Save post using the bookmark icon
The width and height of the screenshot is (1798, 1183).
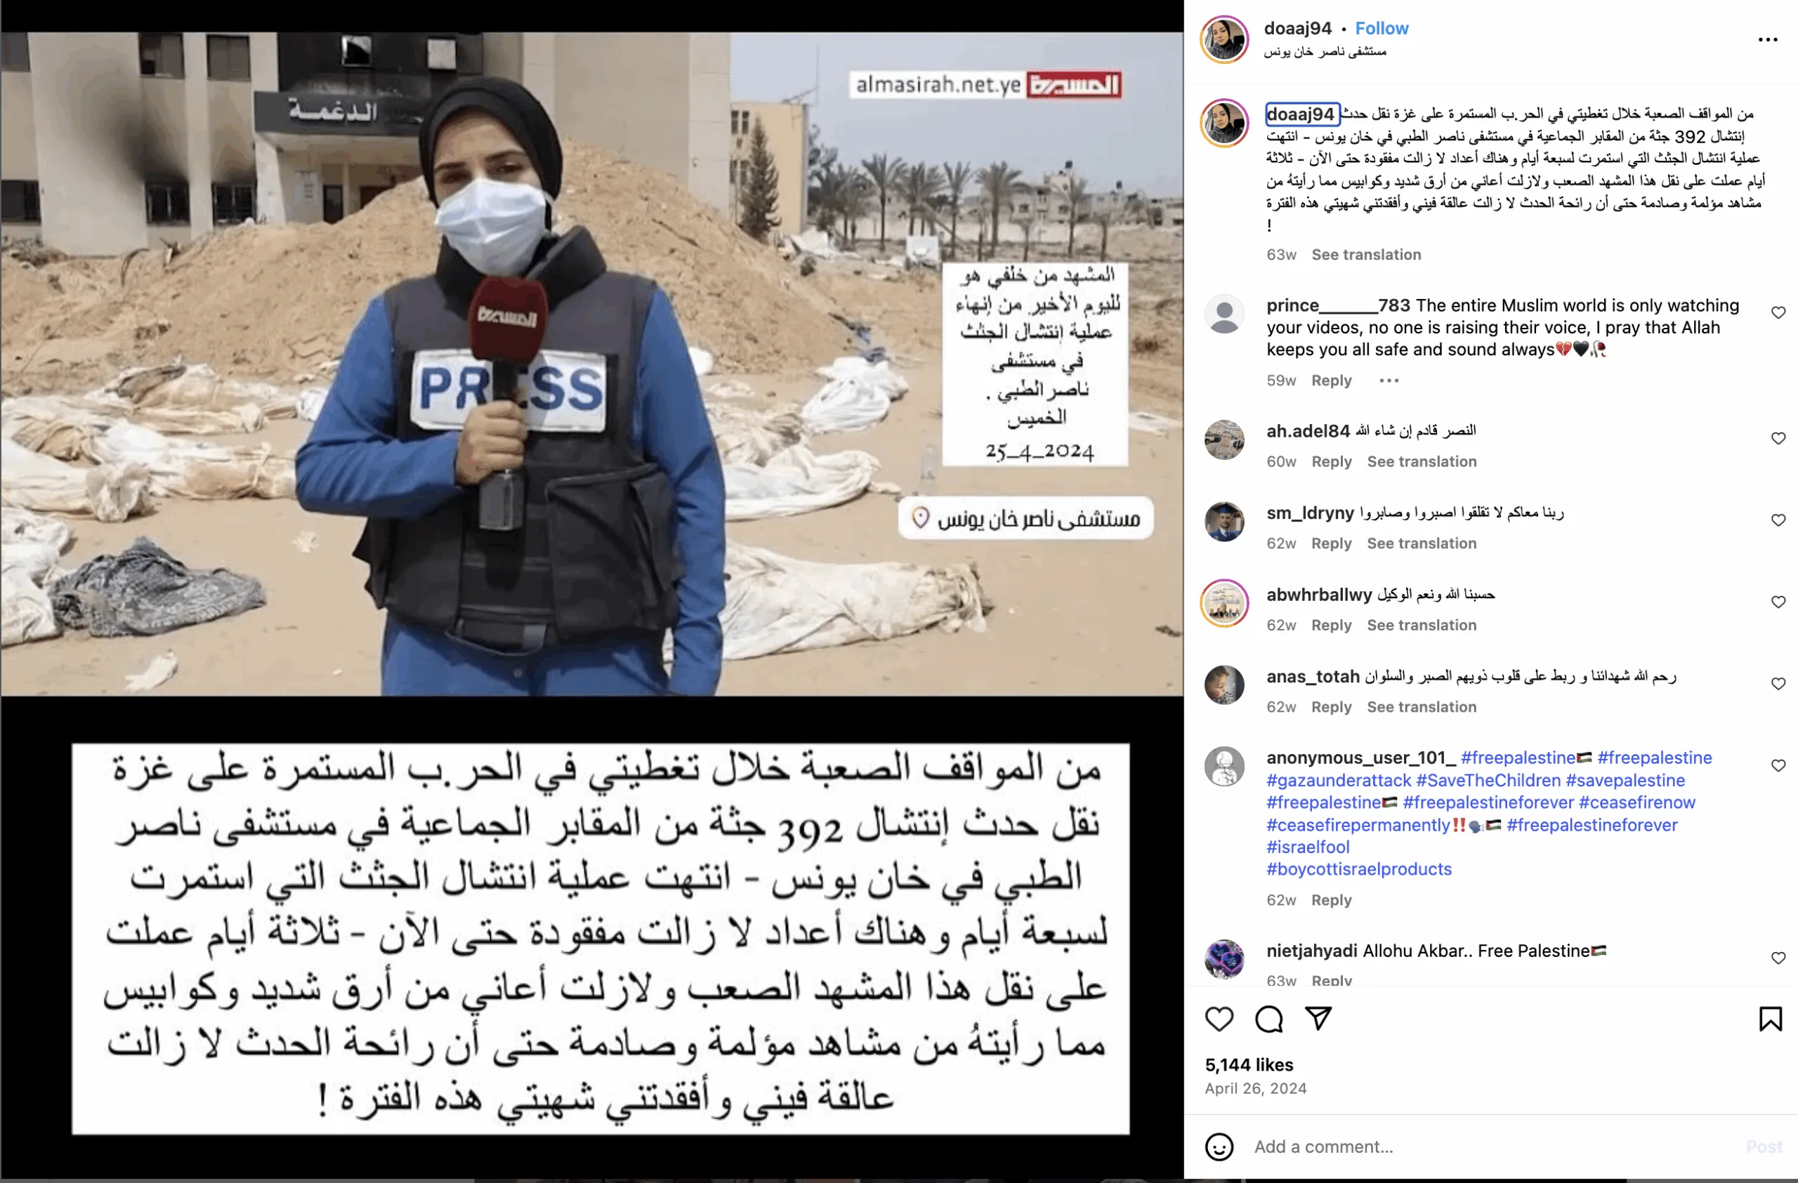[x=1770, y=1019]
